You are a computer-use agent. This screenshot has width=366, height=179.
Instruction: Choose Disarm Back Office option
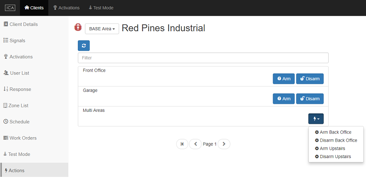point(336,140)
